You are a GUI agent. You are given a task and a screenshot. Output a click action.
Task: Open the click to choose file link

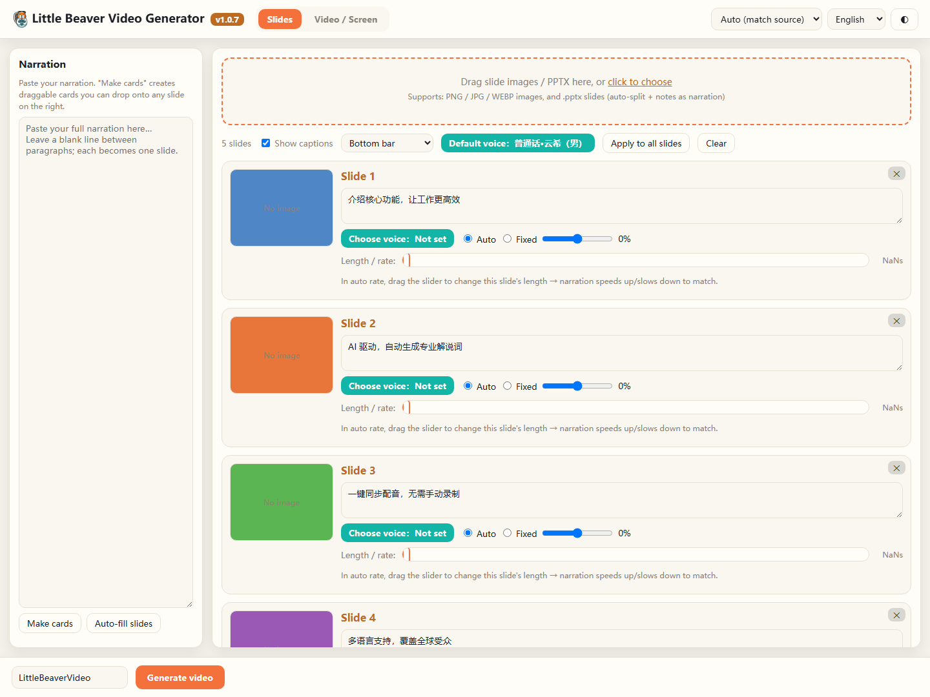coord(640,82)
